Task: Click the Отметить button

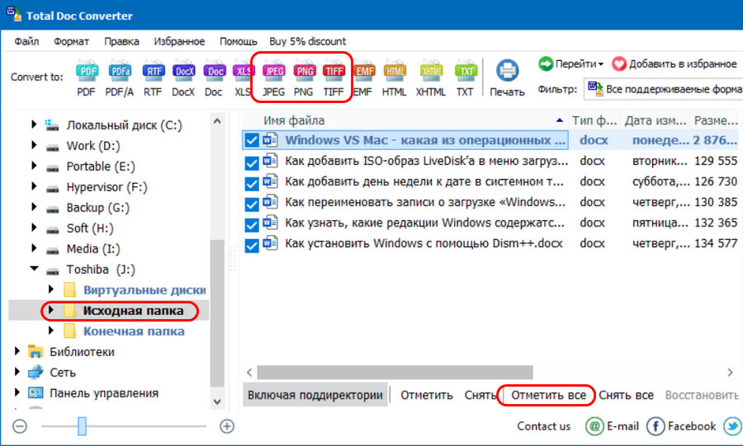Action: (x=427, y=395)
